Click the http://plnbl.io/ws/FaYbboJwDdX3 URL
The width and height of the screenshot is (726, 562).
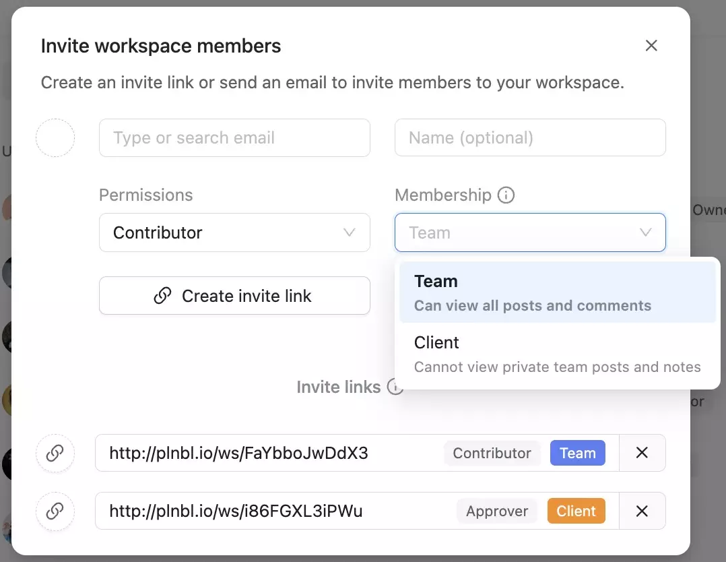(x=238, y=453)
